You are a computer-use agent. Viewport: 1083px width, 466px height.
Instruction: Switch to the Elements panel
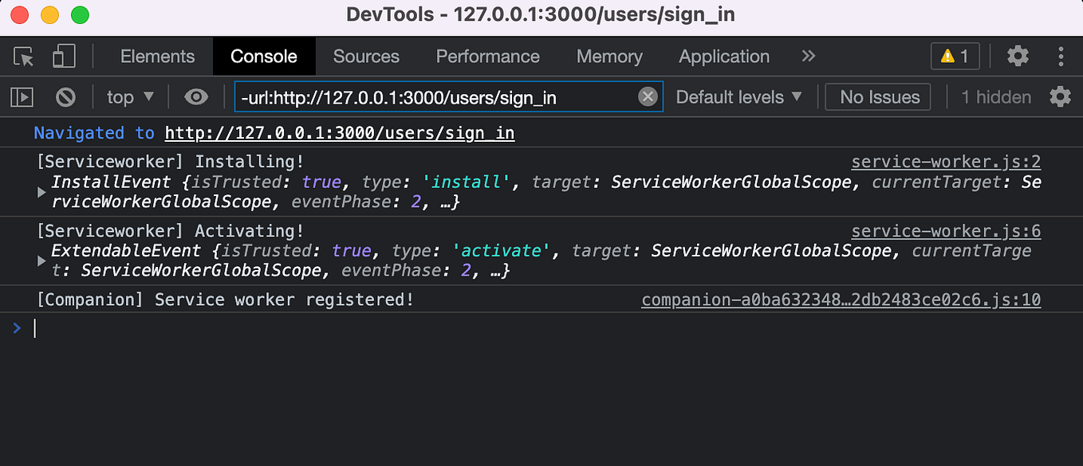(x=157, y=57)
